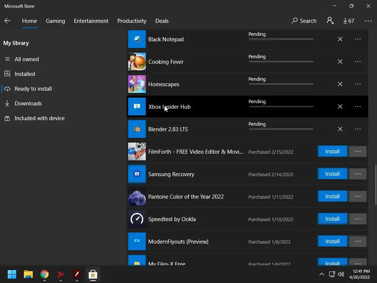Click the library list vertical scrollbar

click(376, 185)
